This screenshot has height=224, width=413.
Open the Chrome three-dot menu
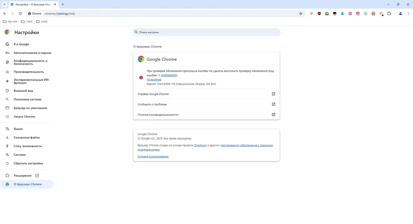(x=408, y=14)
